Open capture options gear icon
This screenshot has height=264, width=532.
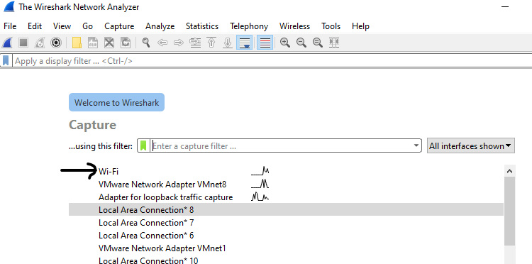click(x=55, y=43)
